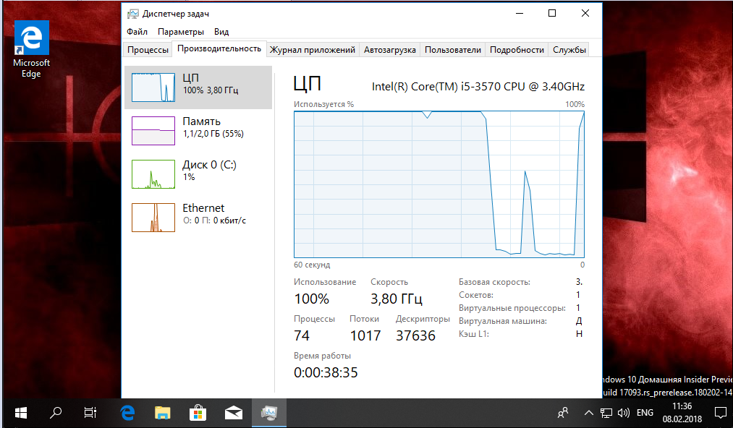
Task: Click the large CPU usage graph
Action: (x=439, y=184)
